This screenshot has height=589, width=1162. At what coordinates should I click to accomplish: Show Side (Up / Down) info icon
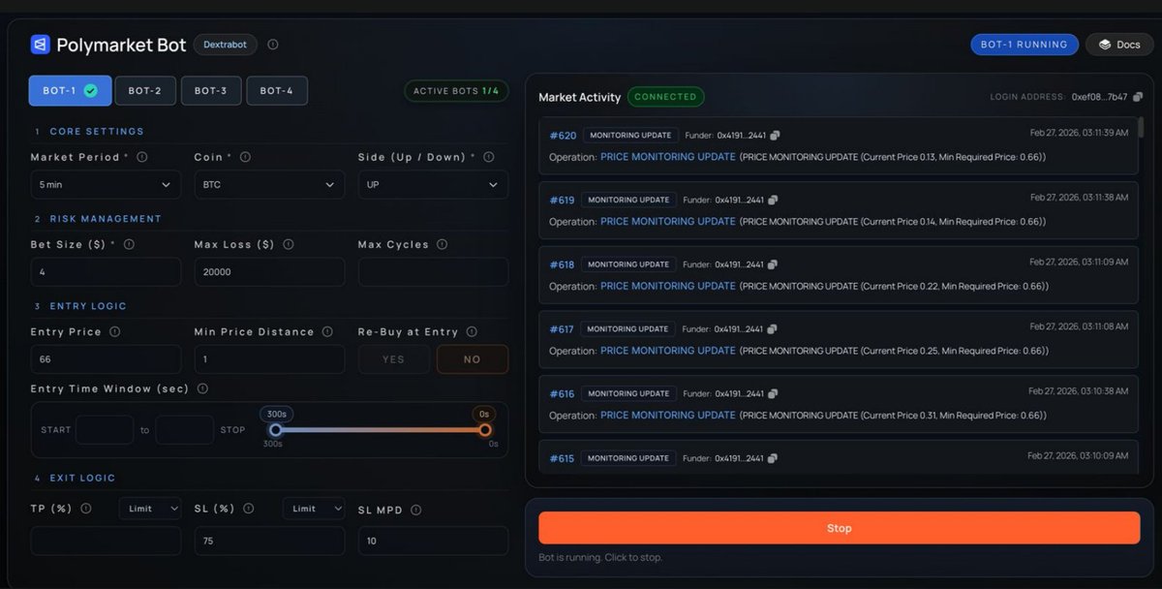(488, 157)
